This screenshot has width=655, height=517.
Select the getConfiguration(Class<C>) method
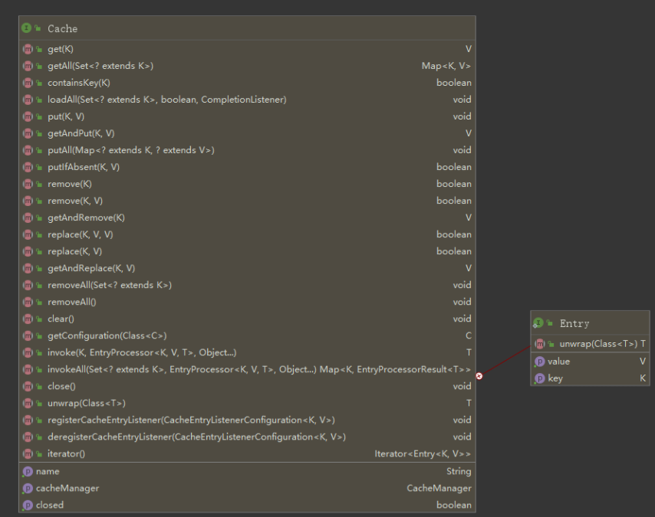coord(107,335)
